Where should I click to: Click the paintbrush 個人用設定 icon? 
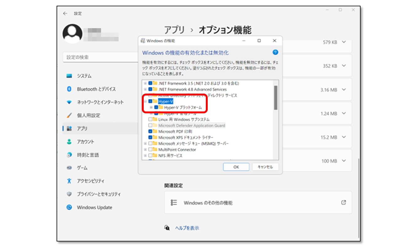click(x=69, y=116)
